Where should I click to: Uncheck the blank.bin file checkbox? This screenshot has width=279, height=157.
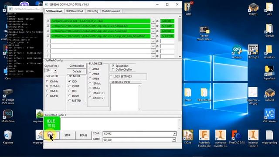[48, 26]
